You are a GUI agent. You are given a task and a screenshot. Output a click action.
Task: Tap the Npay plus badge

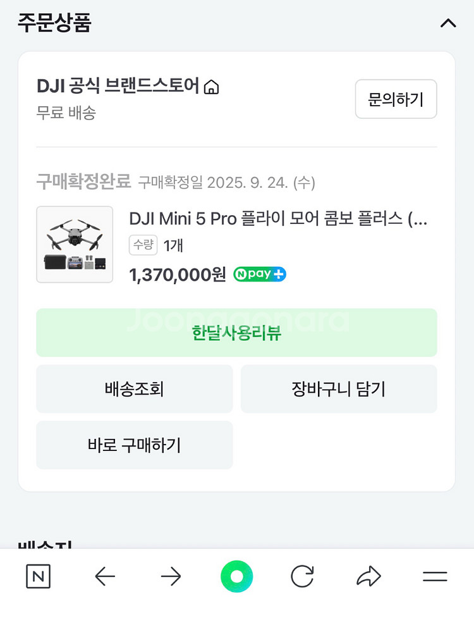(x=260, y=275)
